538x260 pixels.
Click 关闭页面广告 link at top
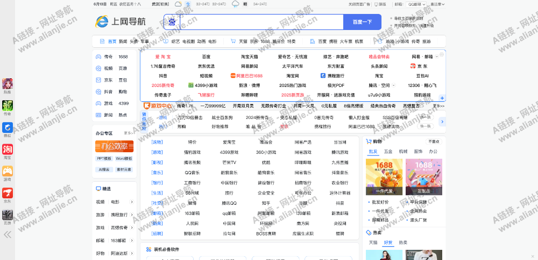click(359, 4)
